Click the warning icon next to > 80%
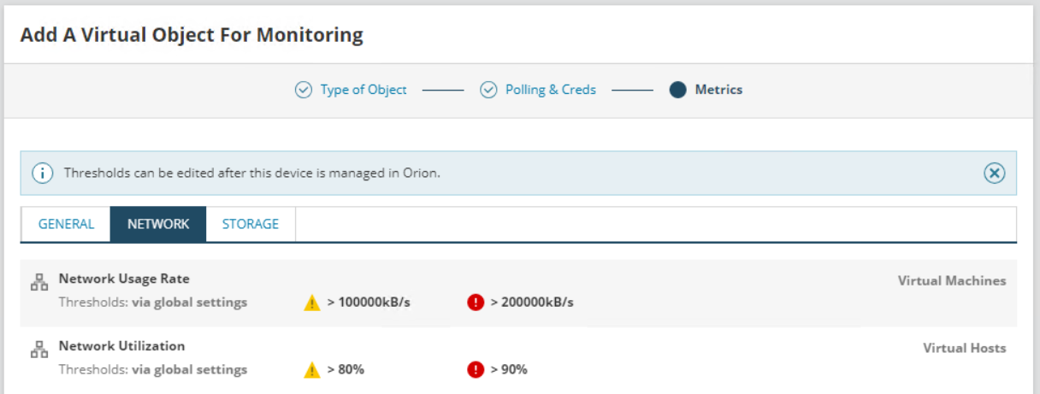The width and height of the screenshot is (1040, 394). [312, 370]
